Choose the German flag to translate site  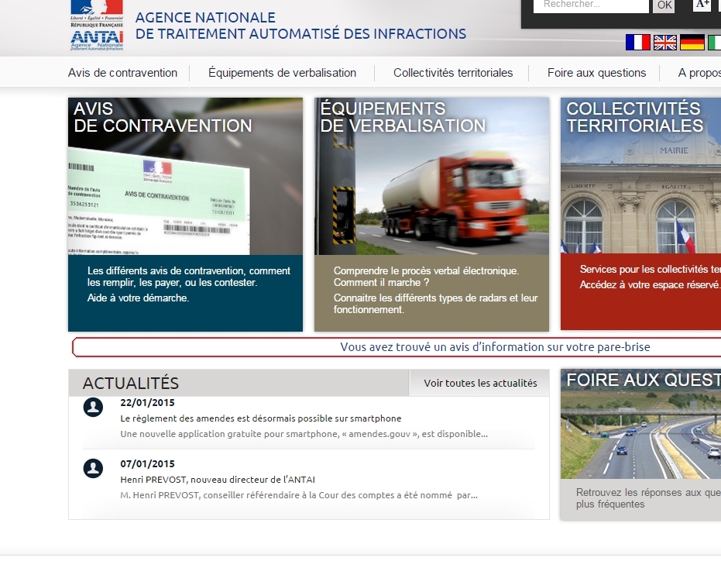[692, 43]
